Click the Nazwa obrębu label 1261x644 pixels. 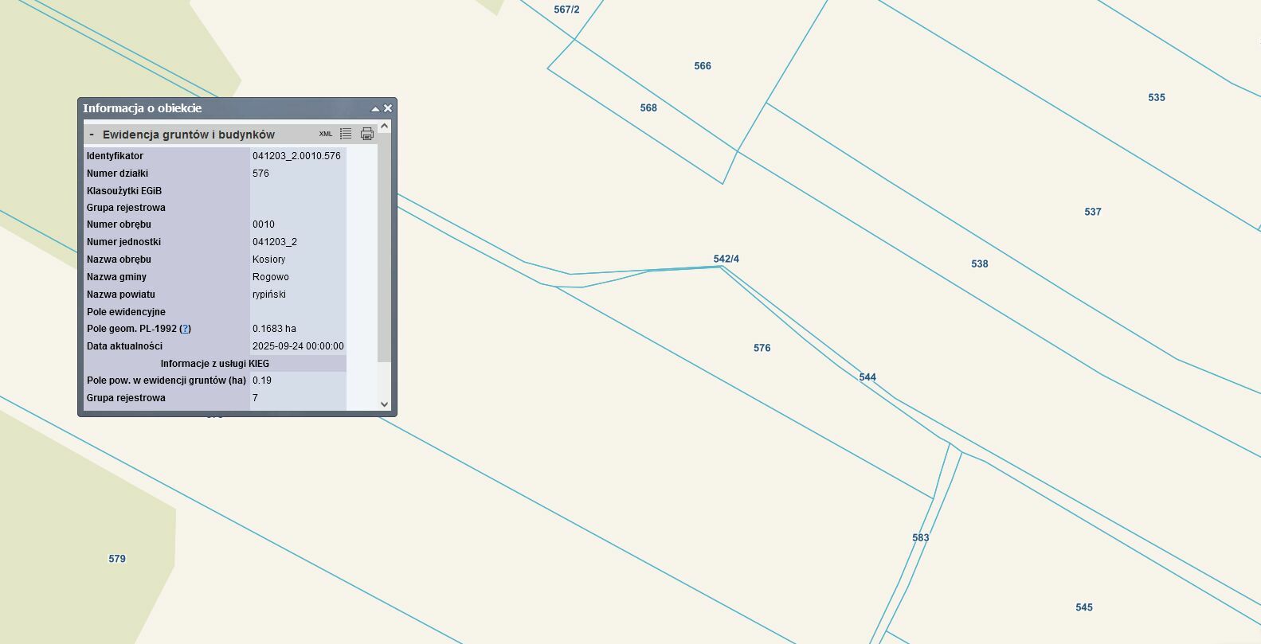119,260
